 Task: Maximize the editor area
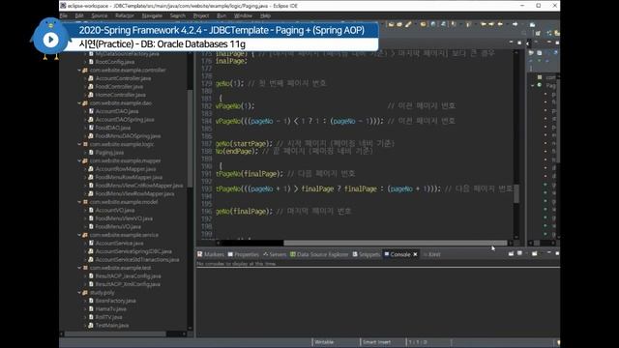click(519, 43)
